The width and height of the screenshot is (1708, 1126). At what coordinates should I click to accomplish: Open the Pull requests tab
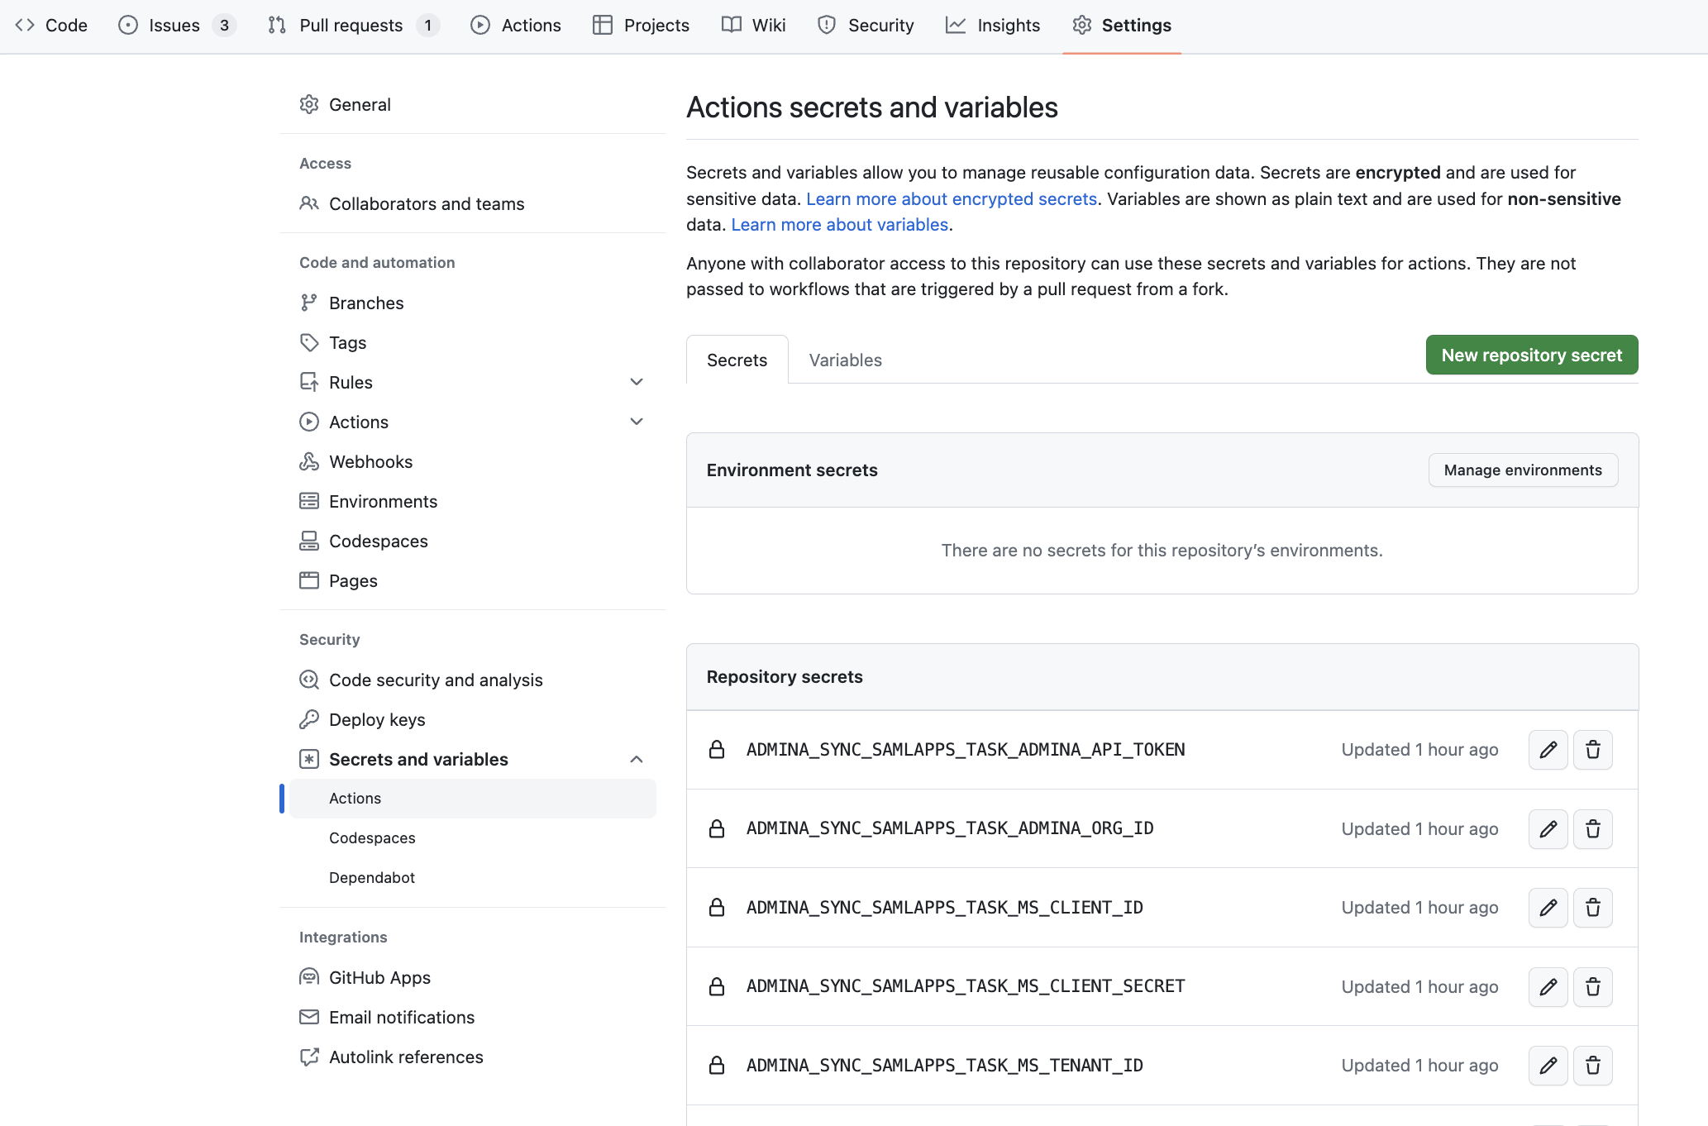[x=351, y=25]
